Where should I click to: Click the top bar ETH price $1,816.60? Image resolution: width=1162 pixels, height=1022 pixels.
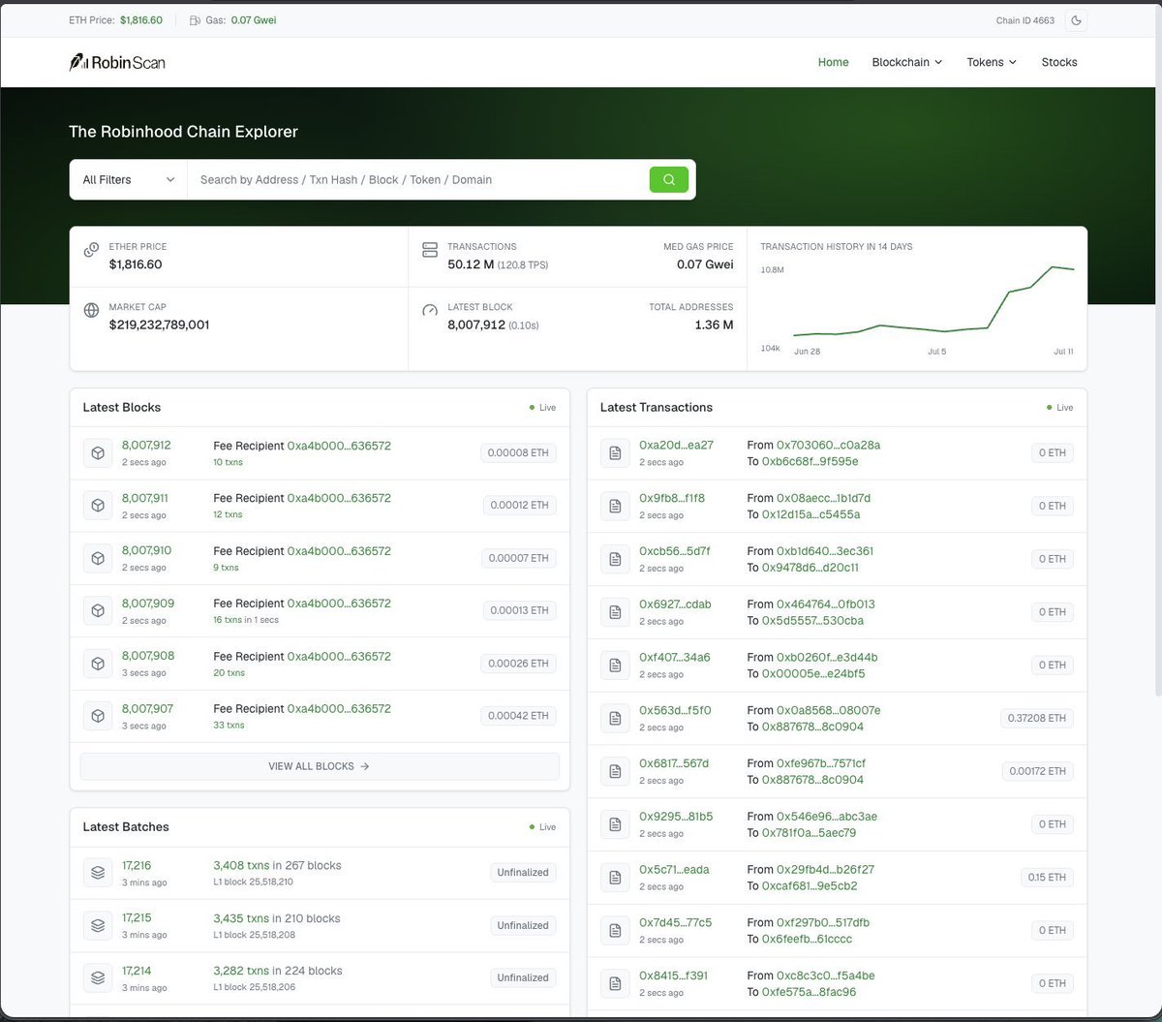[141, 20]
